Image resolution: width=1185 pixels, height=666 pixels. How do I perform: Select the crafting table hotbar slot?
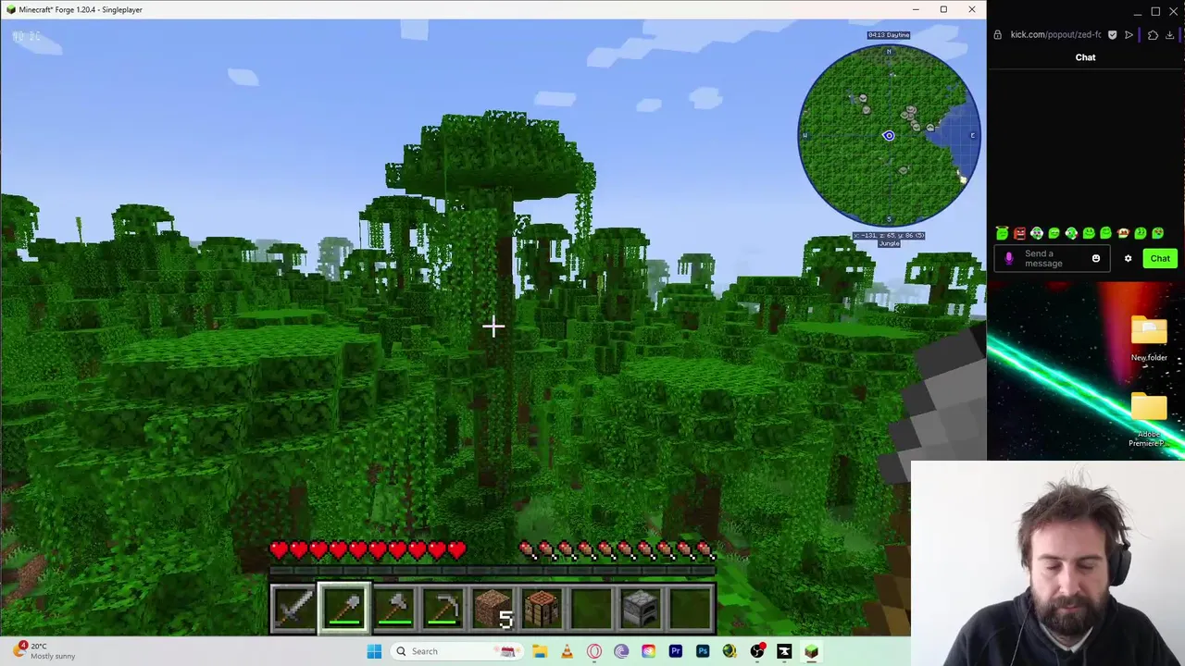(x=543, y=608)
